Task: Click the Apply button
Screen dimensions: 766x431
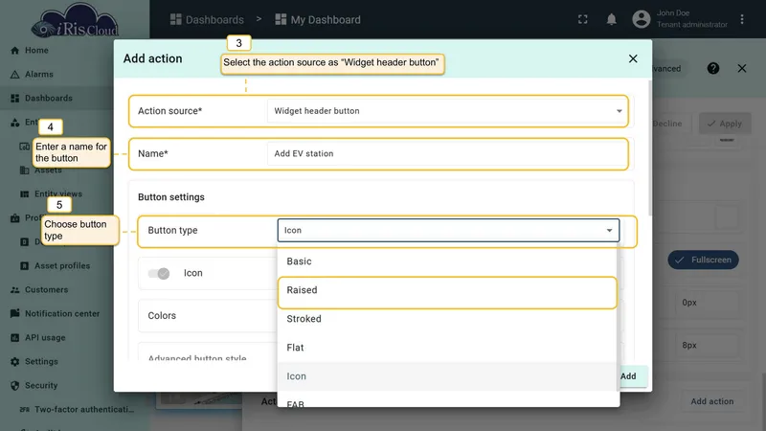Action: (x=725, y=124)
